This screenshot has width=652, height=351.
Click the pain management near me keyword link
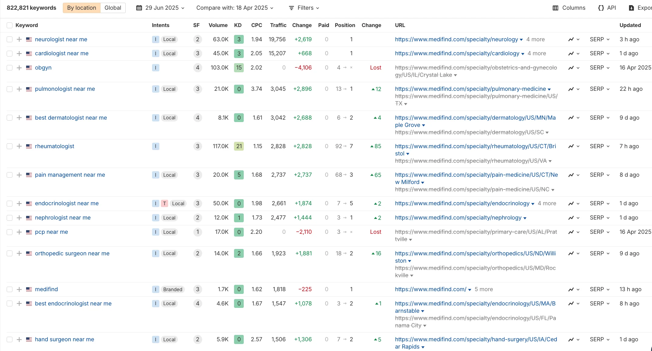point(70,175)
